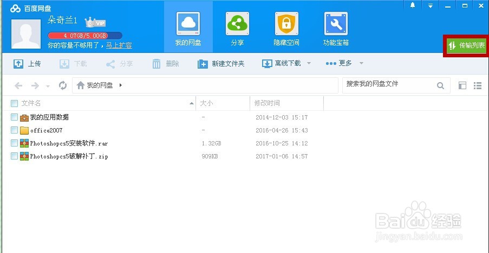Click the 909KB size cell

click(210, 156)
